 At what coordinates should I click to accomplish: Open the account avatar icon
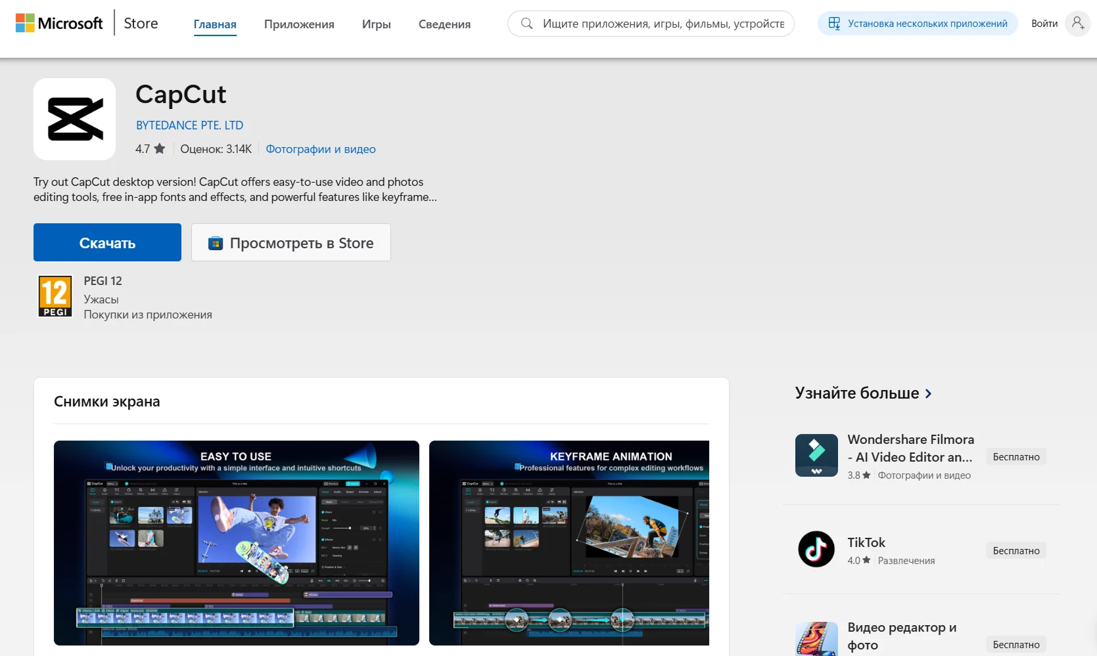click(1078, 24)
